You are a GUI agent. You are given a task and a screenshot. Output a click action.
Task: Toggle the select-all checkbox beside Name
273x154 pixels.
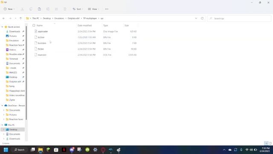tap(34, 26)
